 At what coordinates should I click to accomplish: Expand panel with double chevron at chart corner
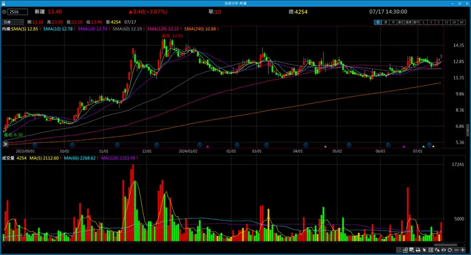[x=5, y=144]
